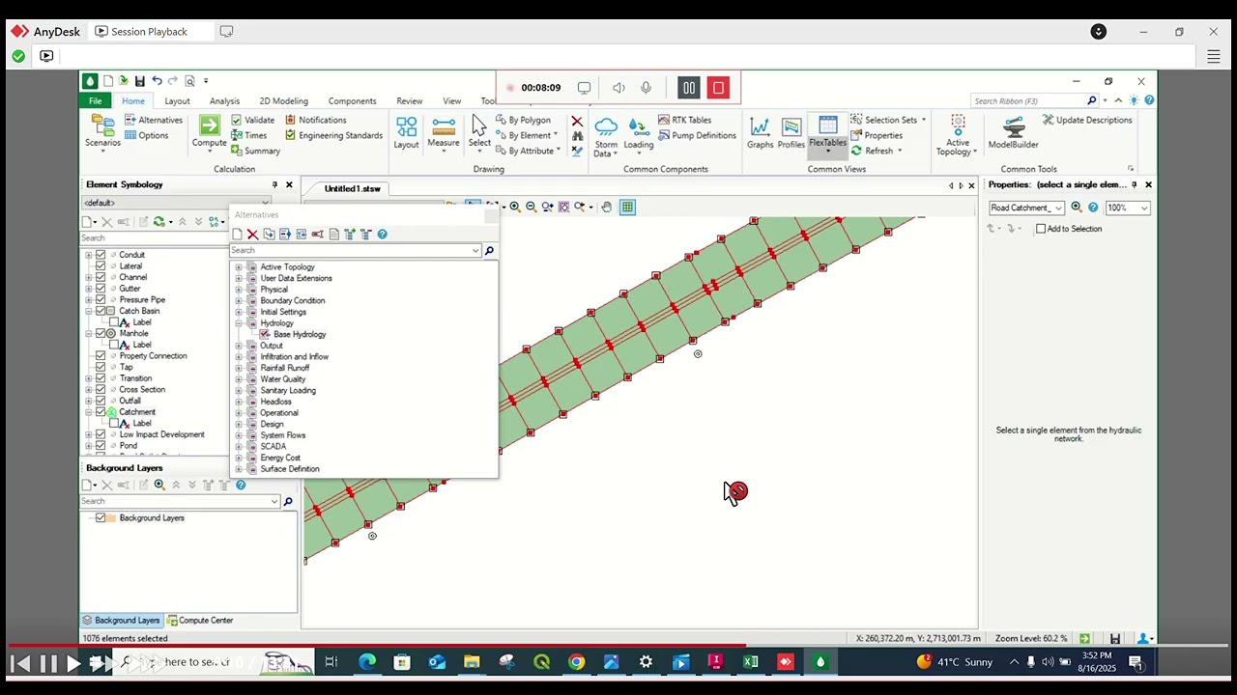
Task: Expand Rainfall Runoff alternative node
Action: point(239,368)
